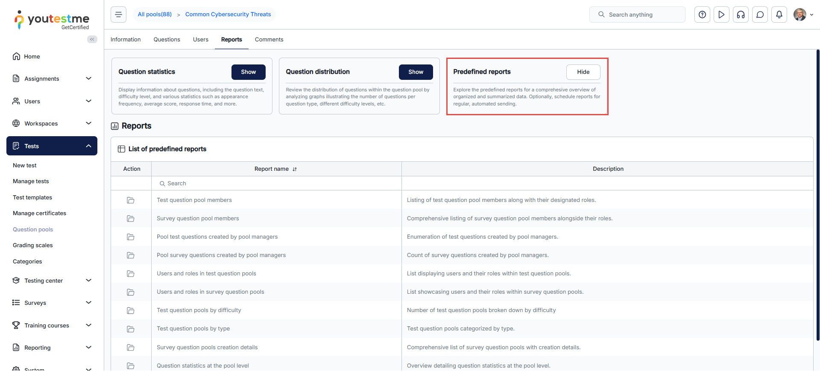The height and width of the screenshot is (371, 820).
Task: Click the video tutorial play icon
Action: (x=721, y=15)
